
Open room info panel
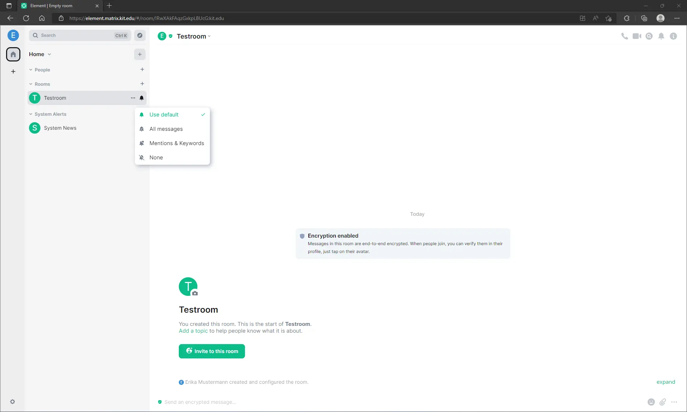(x=674, y=36)
